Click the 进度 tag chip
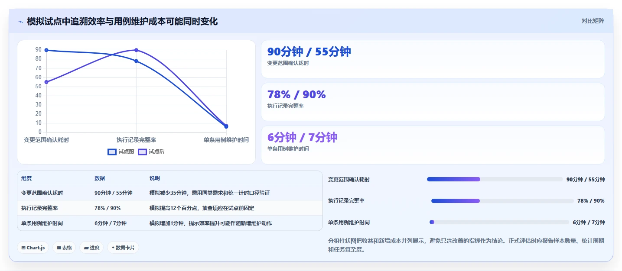The width and height of the screenshot is (622, 271). [91, 248]
